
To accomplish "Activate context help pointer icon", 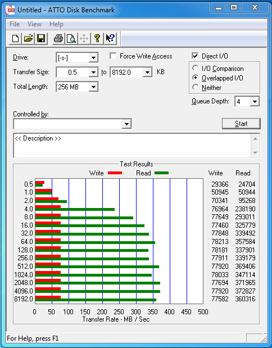I will pyautogui.click(x=110, y=39).
